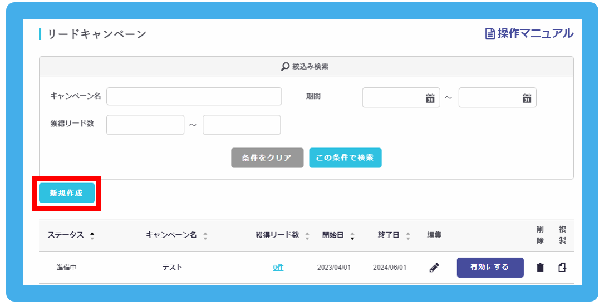The height and width of the screenshot is (306, 604).
Task: Click the pencil edit icon for テスト campaign
Action: click(x=434, y=268)
